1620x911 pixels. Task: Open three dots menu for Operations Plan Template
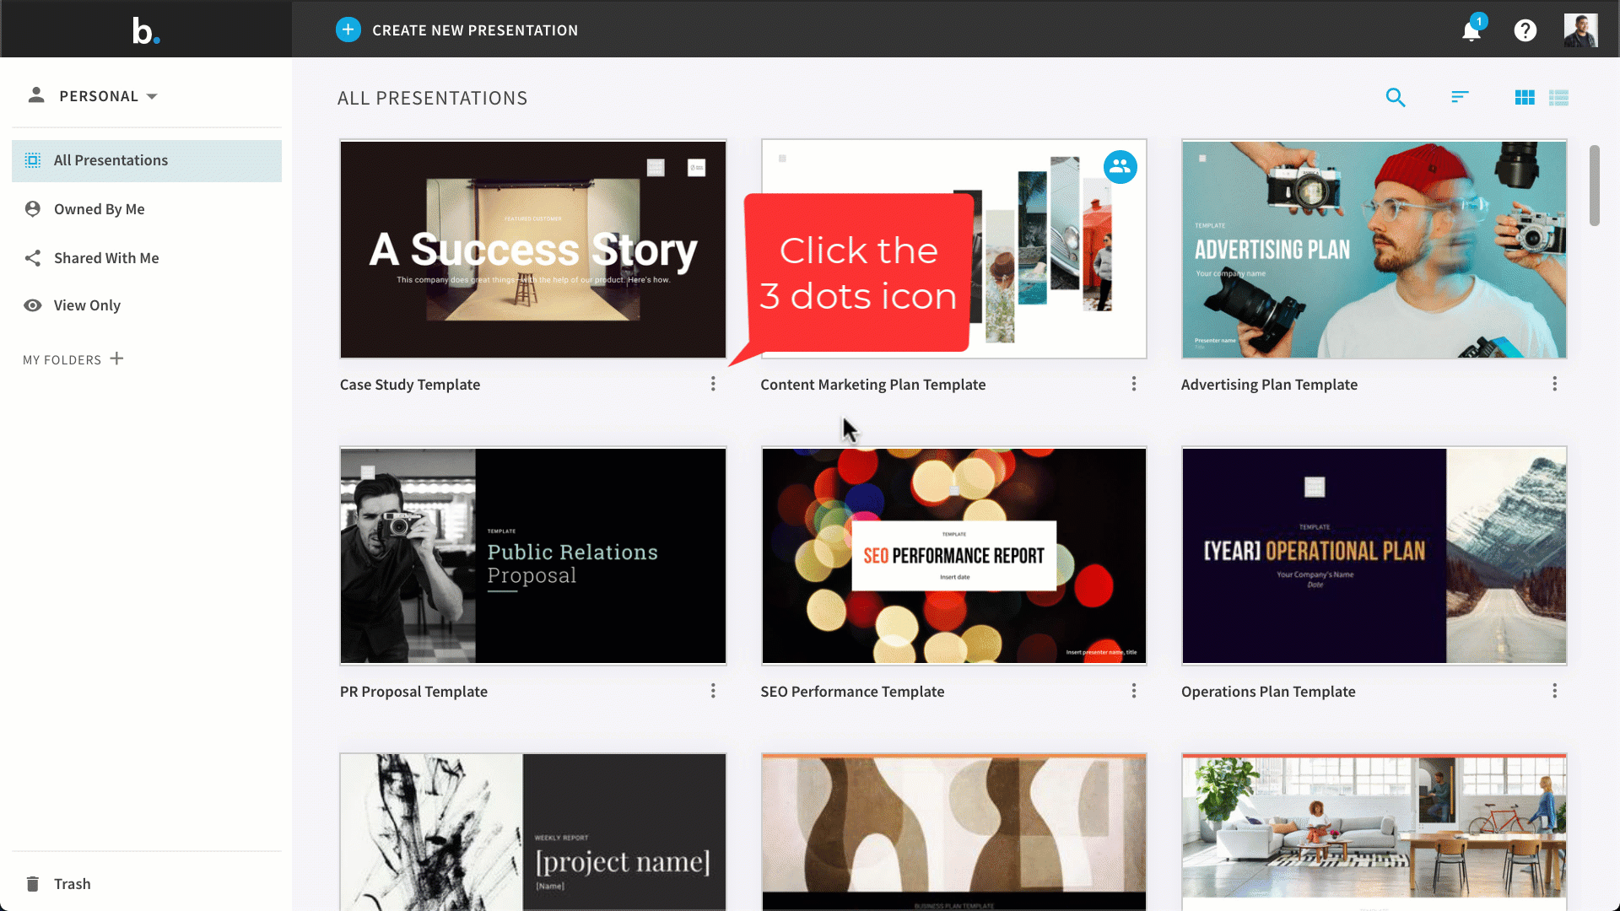click(x=1555, y=691)
